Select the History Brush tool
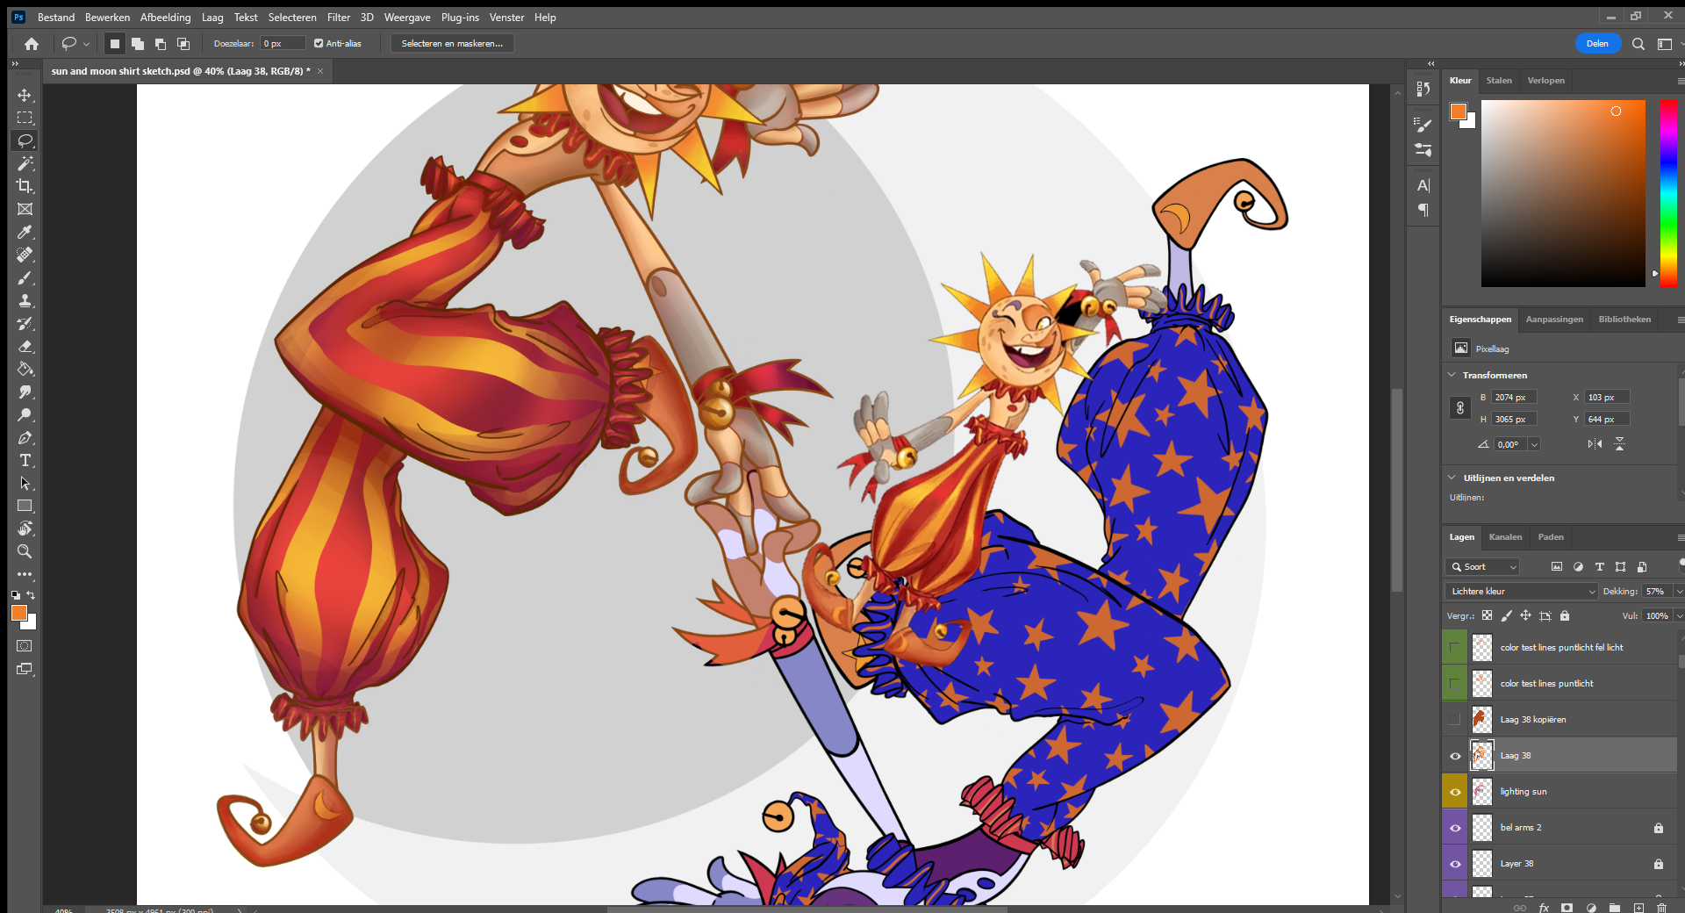 click(x=25, y=323)
